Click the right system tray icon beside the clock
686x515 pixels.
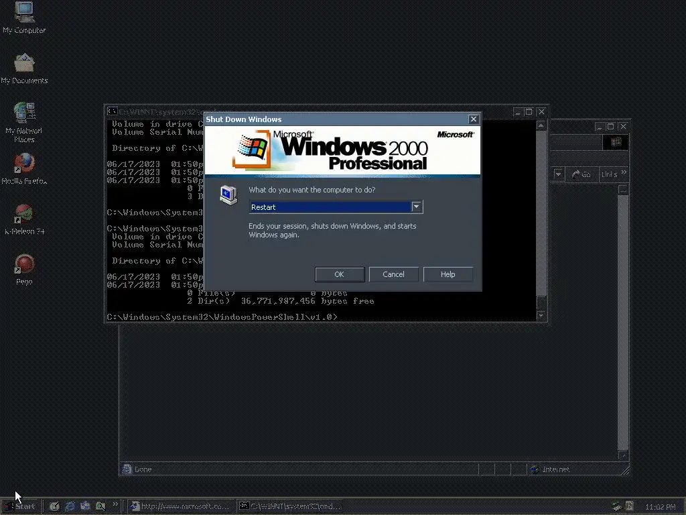tap(630, 507)
